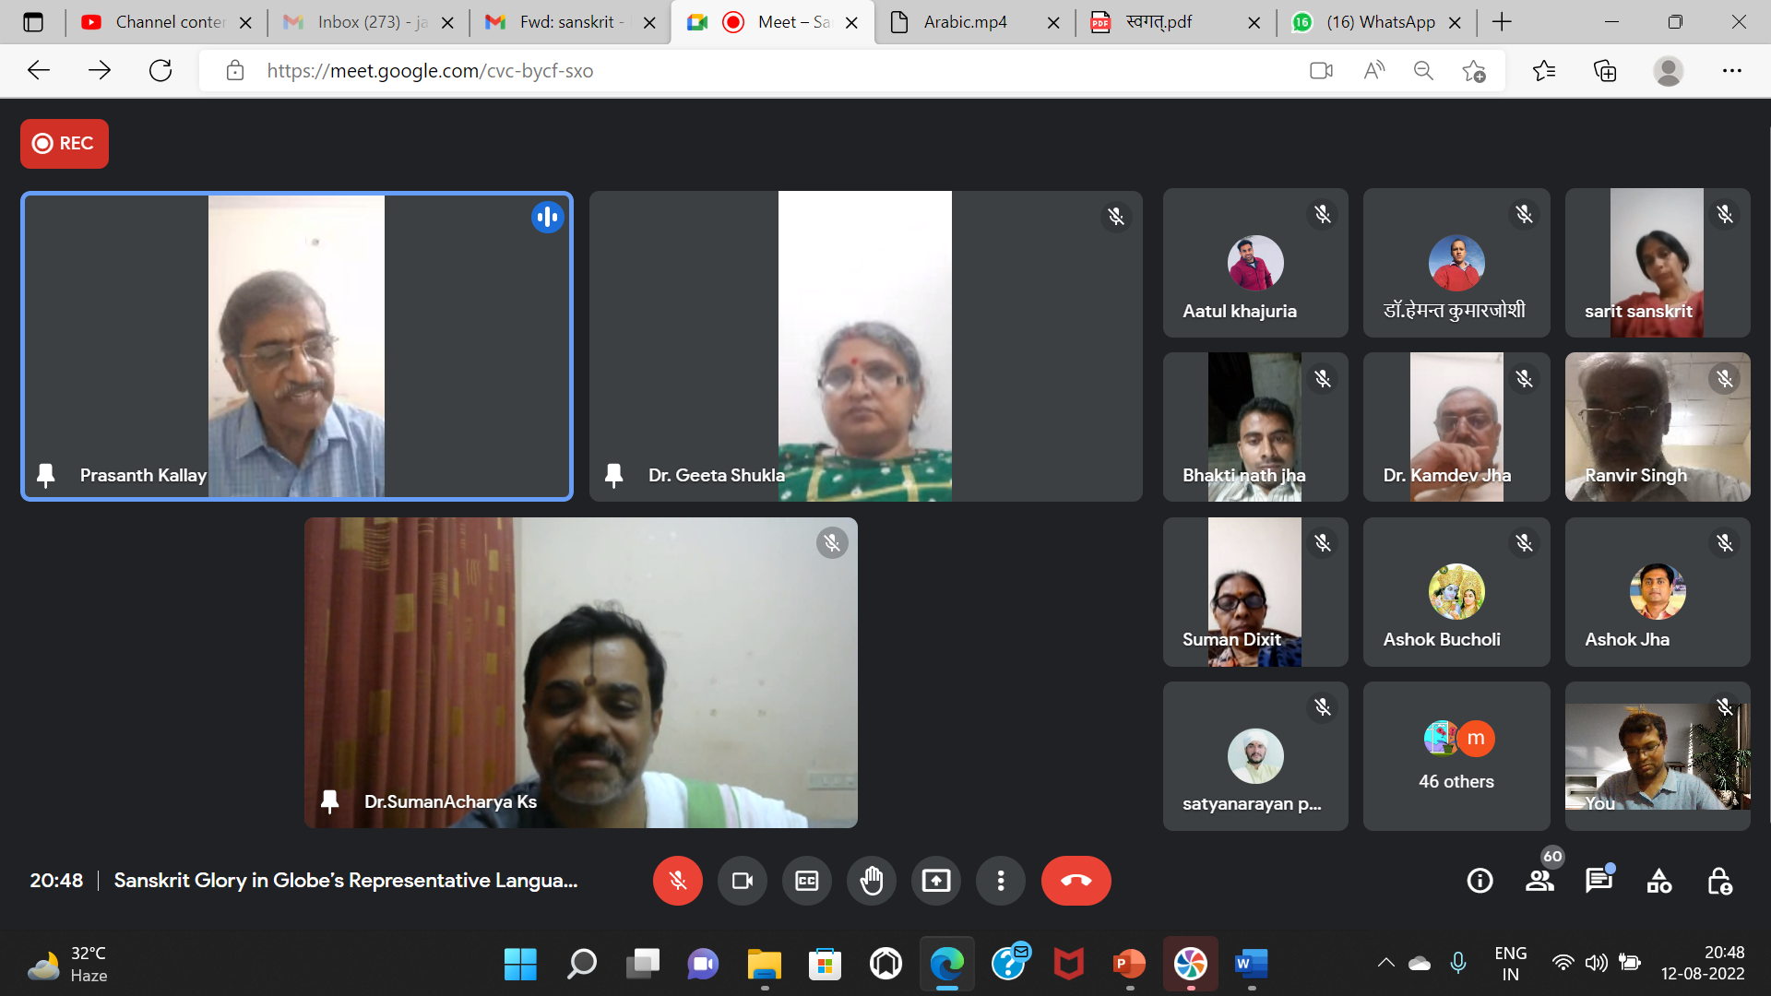This screenshot has width=1771, height=996.
Task: Click the red REC recording indicator
Action: pos(65,144)
